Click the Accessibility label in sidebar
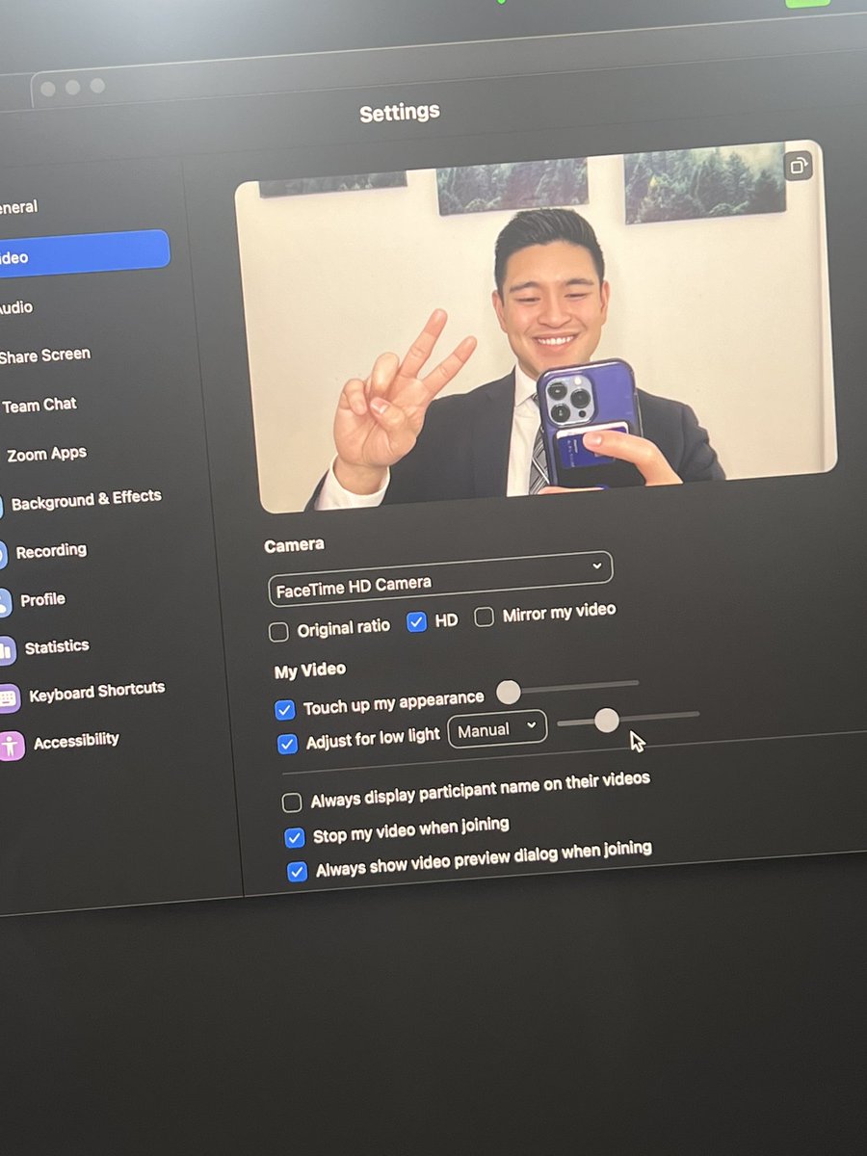 tap(76, 741)
